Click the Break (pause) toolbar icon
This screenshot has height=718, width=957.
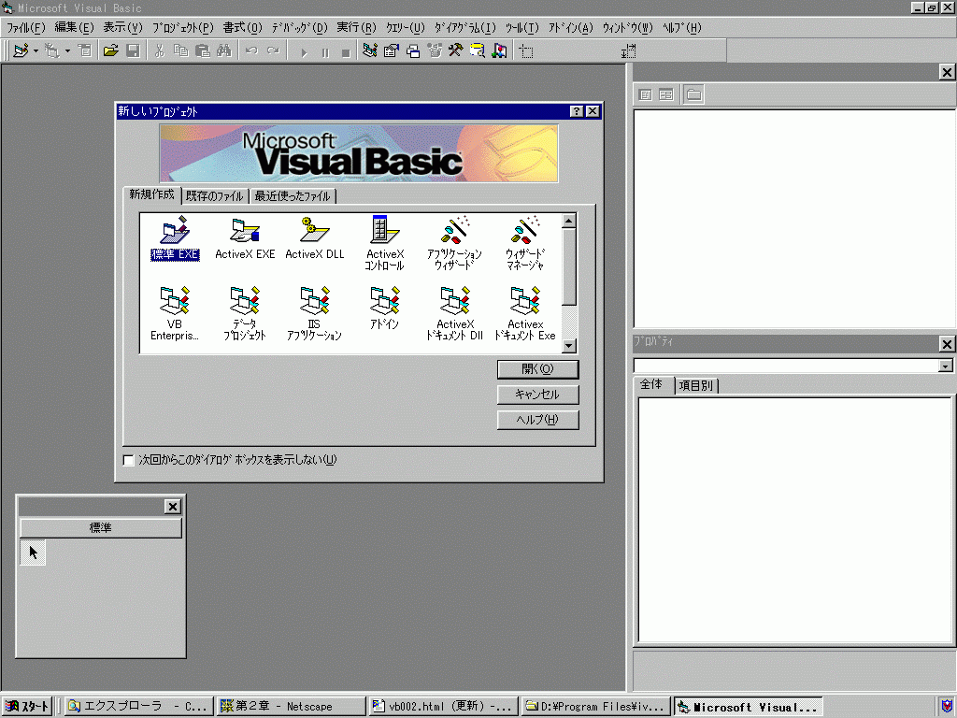[x=325, y=52]
